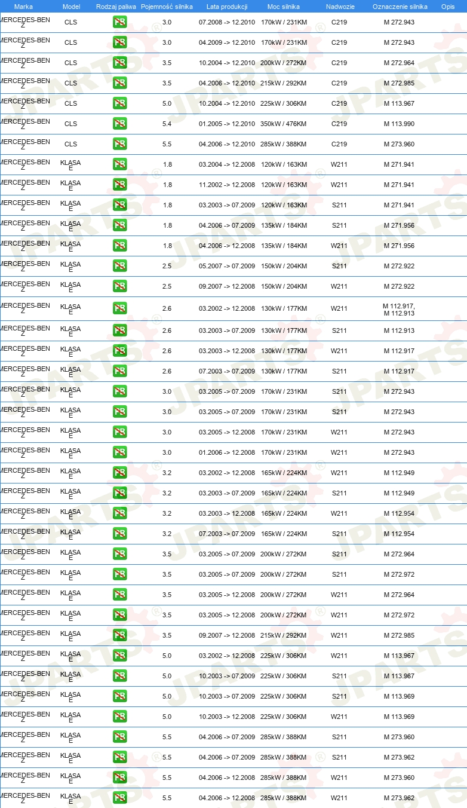This screenshot has width=467, height=808.
Task: Select production years 07.2008 -> 12.2010
Action: [227, 22]
